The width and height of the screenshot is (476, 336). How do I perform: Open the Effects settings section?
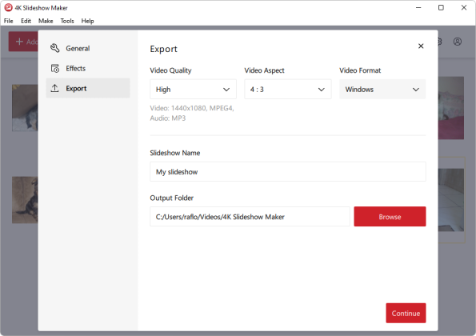[x=88, y=68]
